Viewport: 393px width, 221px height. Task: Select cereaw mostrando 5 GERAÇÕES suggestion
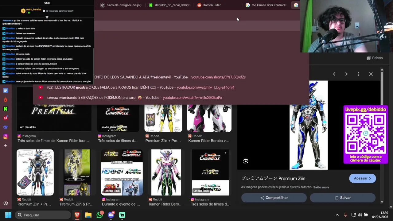pyautogui.click(x=171, y=97)
